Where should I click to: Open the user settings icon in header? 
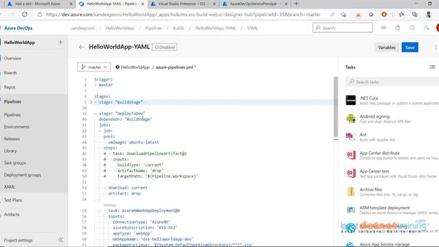point(426,27)
